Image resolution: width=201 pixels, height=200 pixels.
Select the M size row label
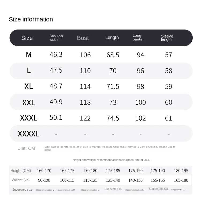(x=29, y=55)
